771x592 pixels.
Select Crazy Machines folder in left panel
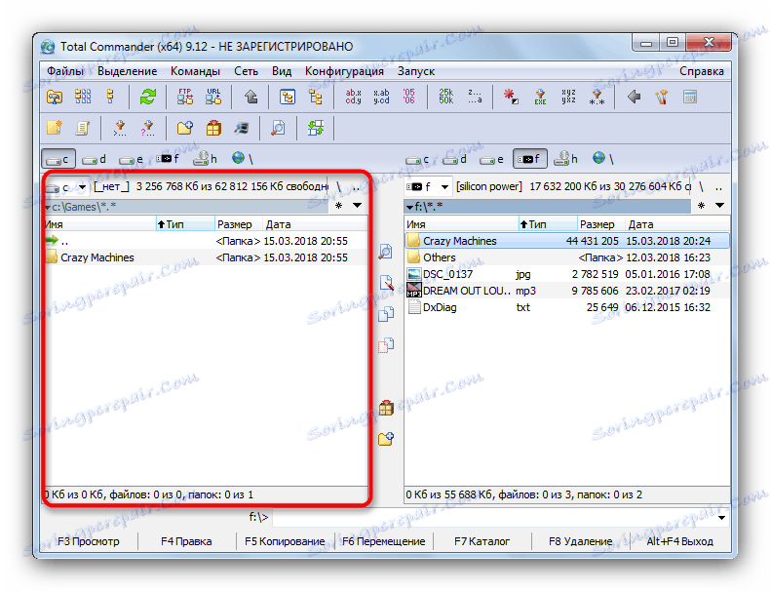(x=206, y=257)
